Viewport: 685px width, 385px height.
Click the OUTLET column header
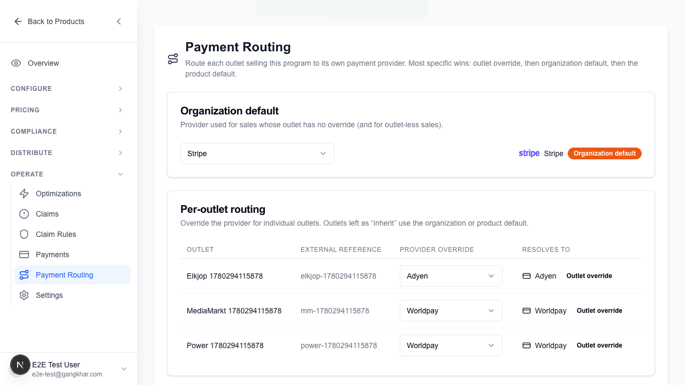200,250
